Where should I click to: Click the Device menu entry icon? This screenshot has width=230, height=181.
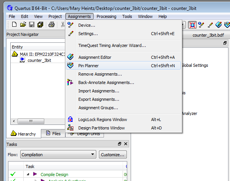(70, 25)
